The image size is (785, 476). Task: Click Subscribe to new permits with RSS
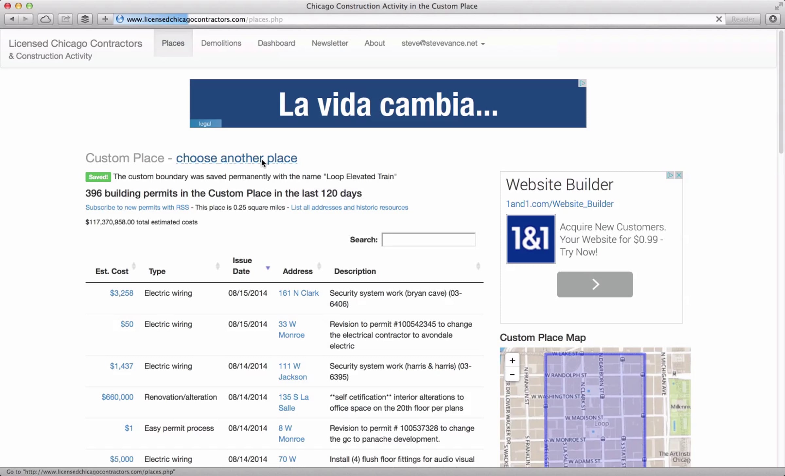[x=137, y=207]
